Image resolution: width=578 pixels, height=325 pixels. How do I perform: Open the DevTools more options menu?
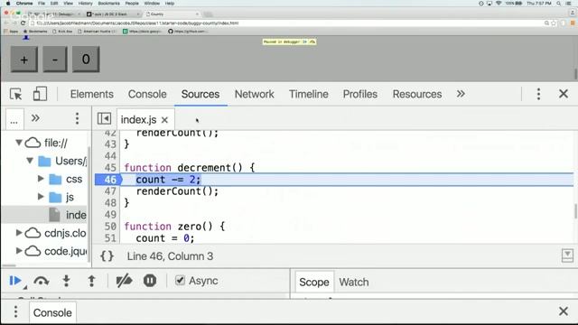(x=538, y=94)
